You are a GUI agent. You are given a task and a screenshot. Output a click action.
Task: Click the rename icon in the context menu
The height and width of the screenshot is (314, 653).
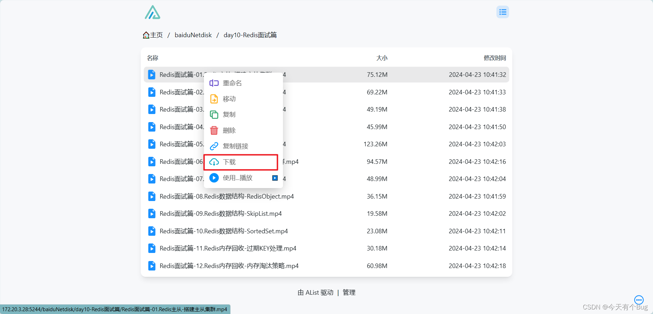214,83
